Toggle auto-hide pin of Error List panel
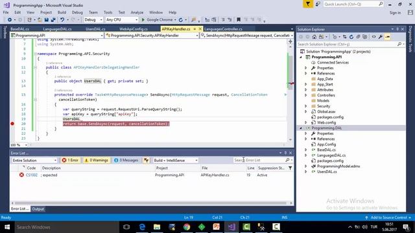Screen dimensions: 415x233 (x=285, y=153)
